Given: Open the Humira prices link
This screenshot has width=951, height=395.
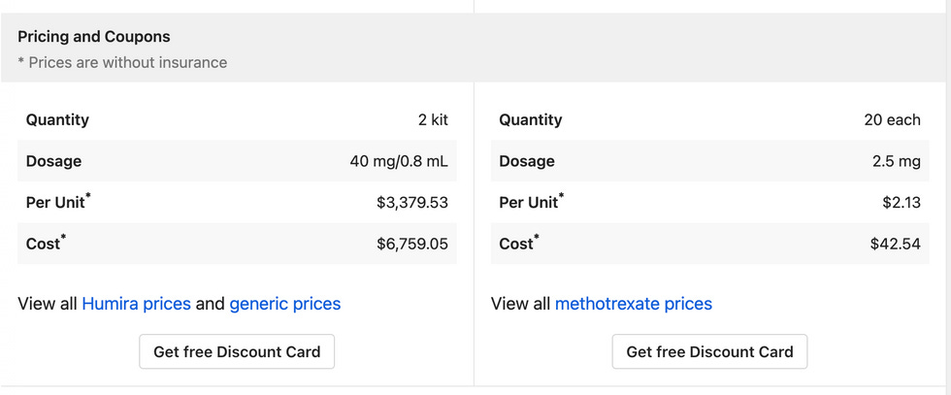Looking at the screenshot, I should 136,304.
